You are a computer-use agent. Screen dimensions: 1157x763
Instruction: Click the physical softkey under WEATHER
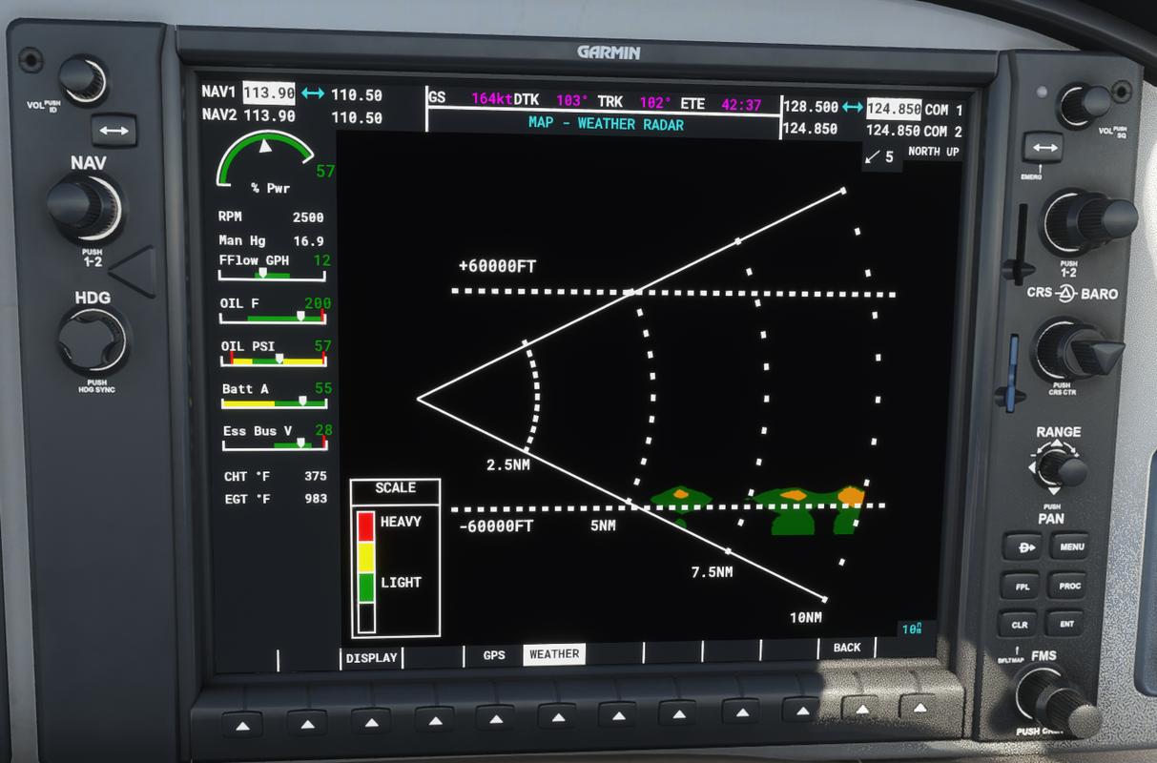pyautogui.click(x=557, y=716)
